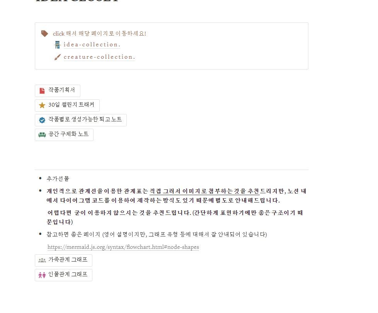Viewport: 378px width, 313px height.
Task: Click the red document icon for 작품기획서
Action: (42, 91)
